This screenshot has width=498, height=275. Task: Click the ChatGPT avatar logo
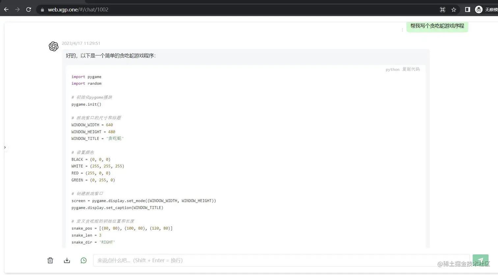pos(54,46)
